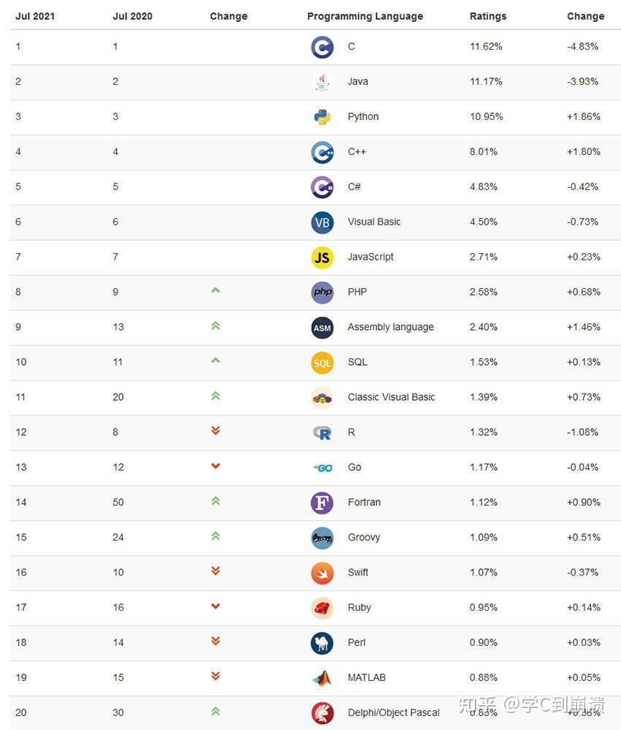This screenshot has height=730, width=621.
Task: Select the Assembly language name text
Action: pyautogui.click(x=390, y=327)
